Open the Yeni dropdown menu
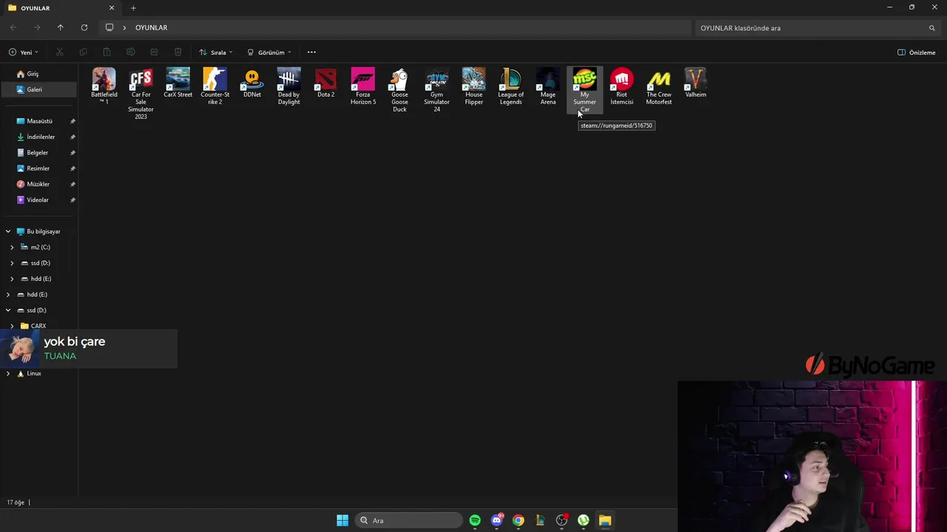Screen dimensions: 947x532 (24, 52)
